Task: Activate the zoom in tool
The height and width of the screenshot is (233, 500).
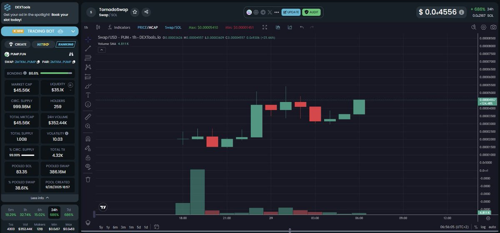Action: pos(88,126)
